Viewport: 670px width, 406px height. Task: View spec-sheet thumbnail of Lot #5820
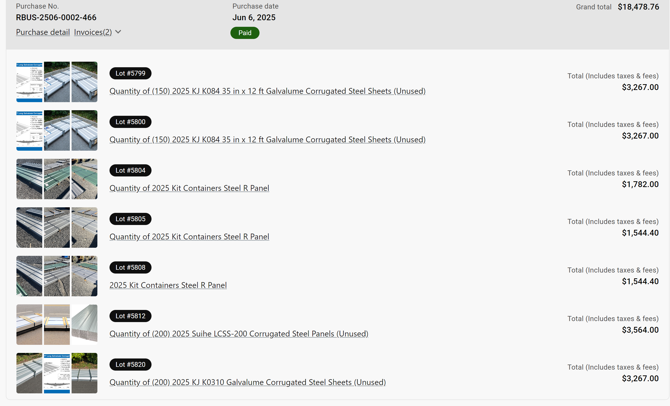tap(57, 373)
